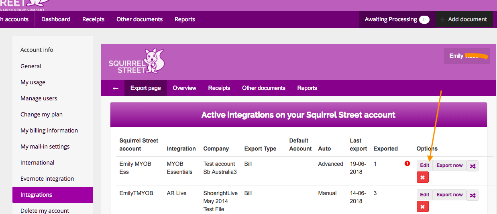The width and height of the screenshot is (497, 214).
Task: Select the Export page tab
Action: tap(146, 88)
